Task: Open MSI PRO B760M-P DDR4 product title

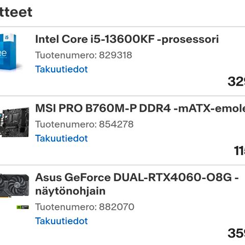Action: point(140,108)
